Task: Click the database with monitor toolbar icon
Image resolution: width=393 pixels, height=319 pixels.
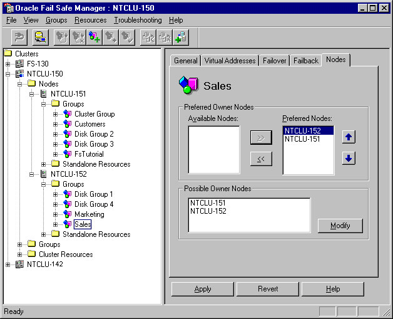Action: click(40, 38)
